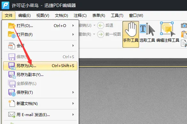Open the 视图(V) menu

click(43, 16)
